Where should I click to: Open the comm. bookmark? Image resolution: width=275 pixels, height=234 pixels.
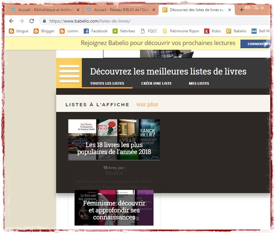pos(69,31)
